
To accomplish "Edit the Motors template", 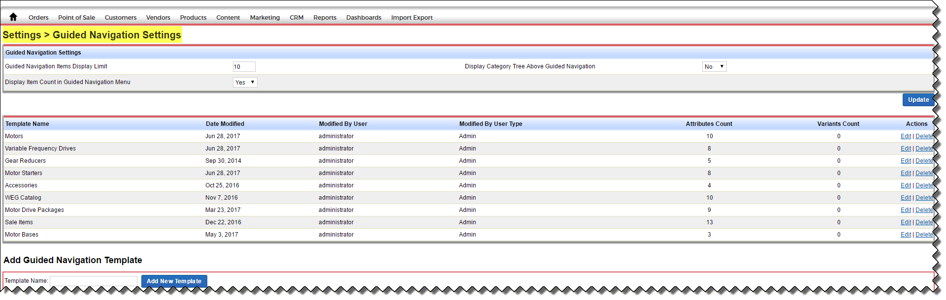I will coord(906,136).
